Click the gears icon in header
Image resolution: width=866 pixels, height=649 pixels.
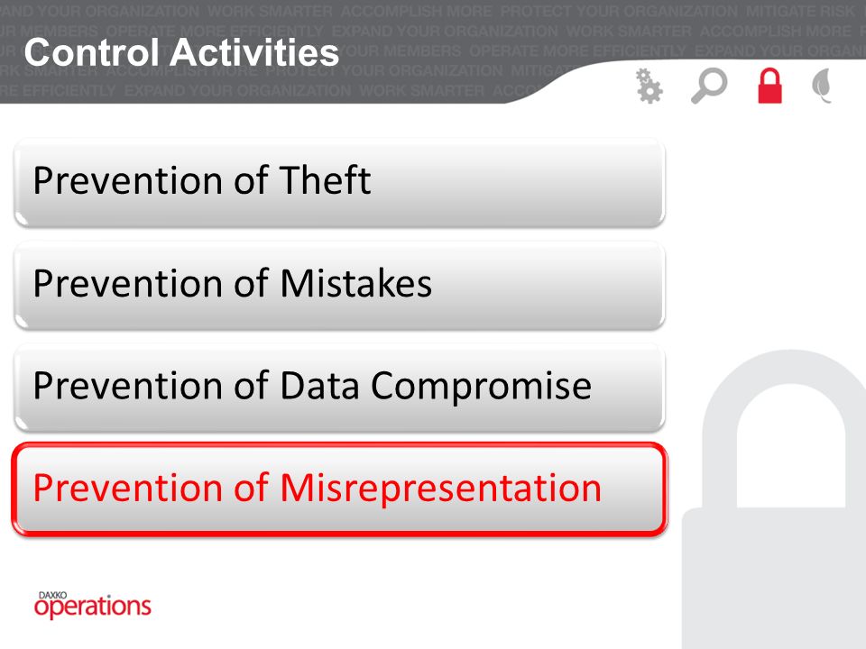(649, 86)
